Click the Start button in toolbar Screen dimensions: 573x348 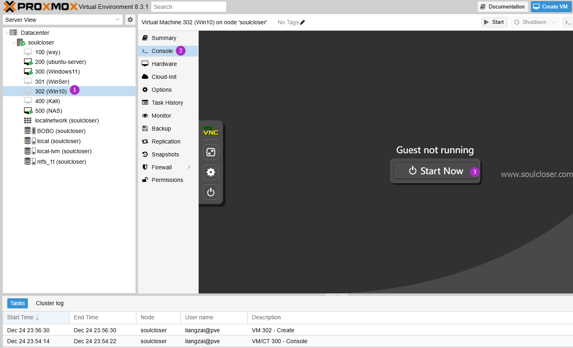(494, 22)
